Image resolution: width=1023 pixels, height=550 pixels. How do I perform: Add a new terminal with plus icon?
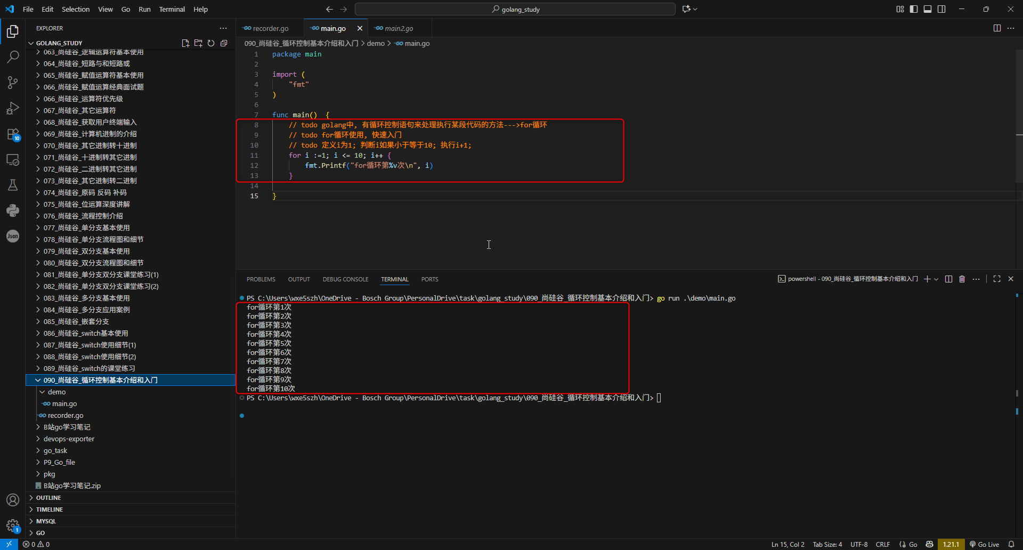[927, 279]
